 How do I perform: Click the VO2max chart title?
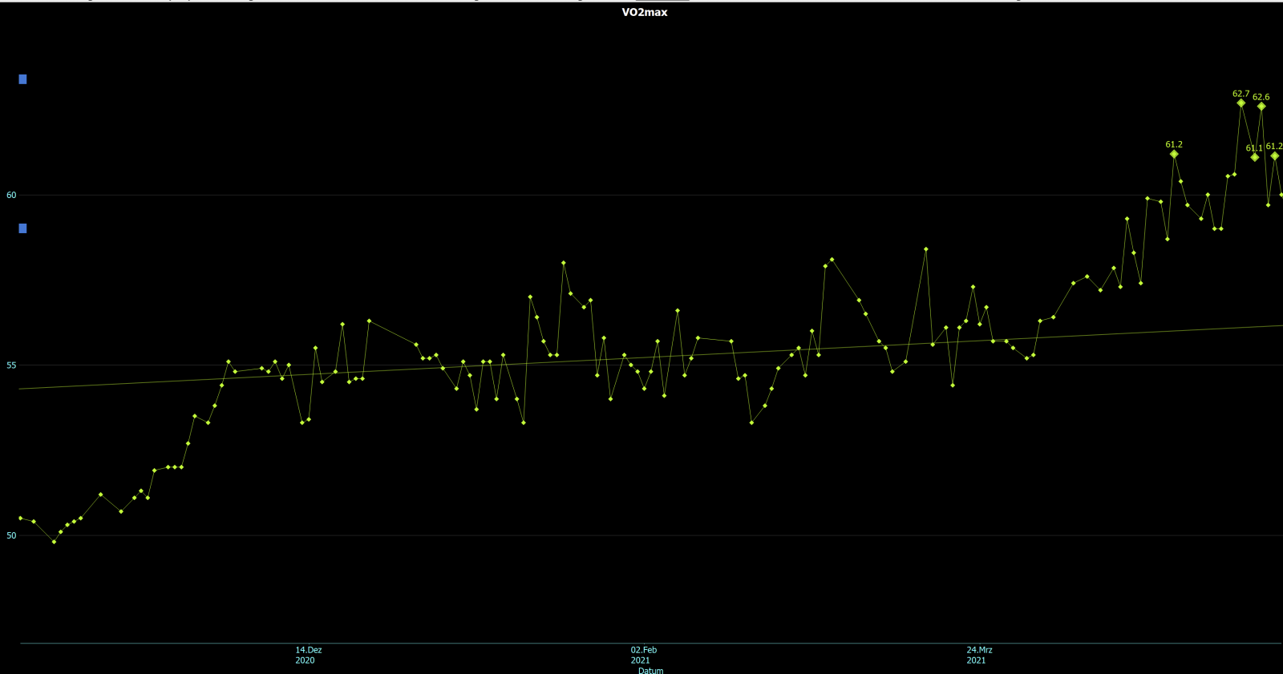(x=644, y=12)
